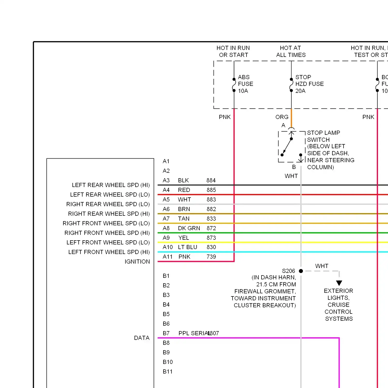Select connector pin A5
Screen dimensions: 388x388
click(166, 200)
